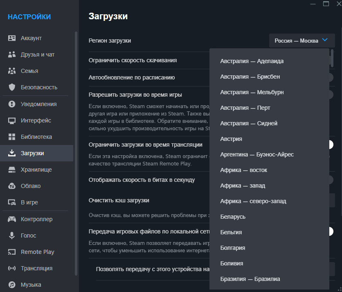The image size is (342, 292).
Task: Click the region list scrollbar thumb
Action: 332,58
